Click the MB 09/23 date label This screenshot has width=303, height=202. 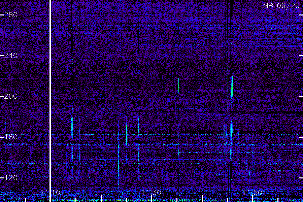281,6
